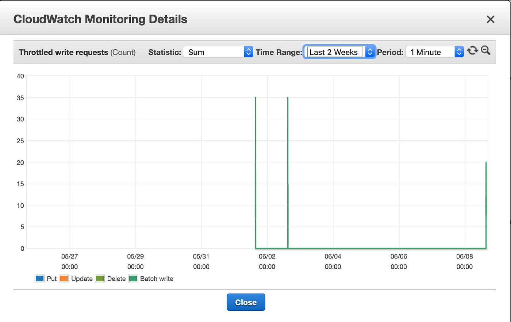Click the 40 y-axis value
This screenshot has width=511, height=322.
tap(20, 76)
